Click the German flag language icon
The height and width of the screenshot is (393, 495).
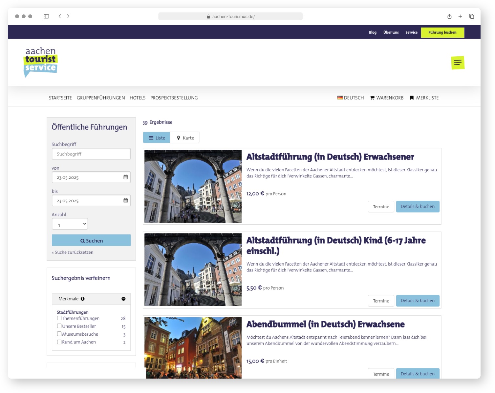click(x=340, y=98)
